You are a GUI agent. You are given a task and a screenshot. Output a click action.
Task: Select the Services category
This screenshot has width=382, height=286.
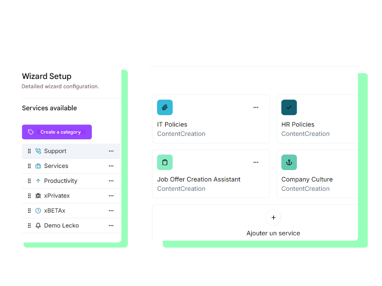(56, 166)
